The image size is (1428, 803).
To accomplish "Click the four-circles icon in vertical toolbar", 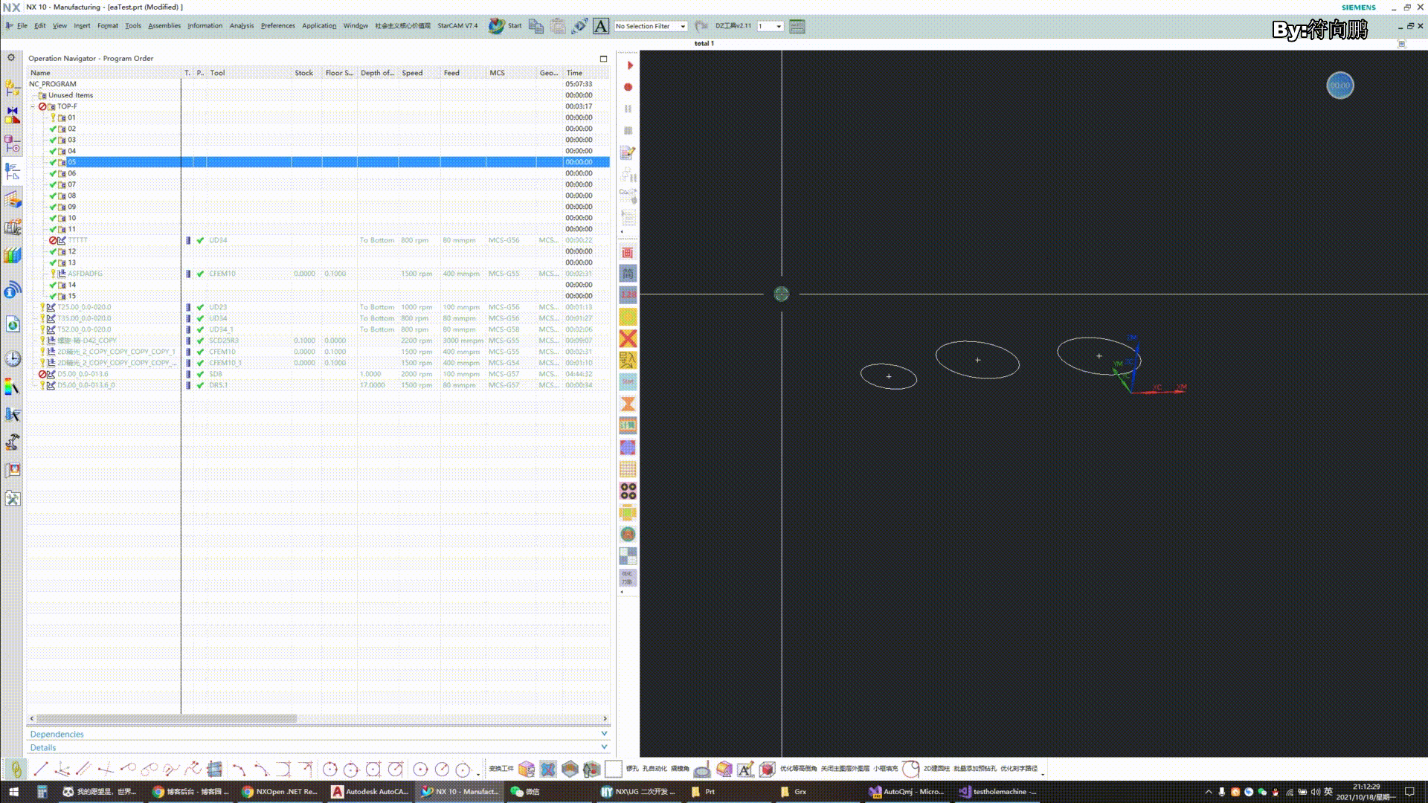I will [x=628, y=491].
